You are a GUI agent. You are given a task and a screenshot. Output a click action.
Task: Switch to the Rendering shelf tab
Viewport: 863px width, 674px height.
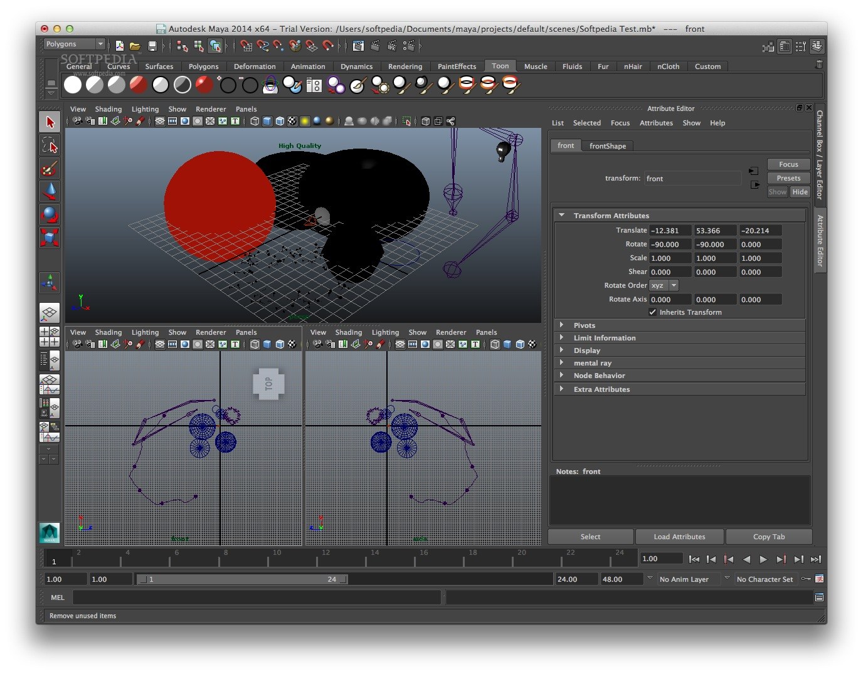[x=405, y=66]
